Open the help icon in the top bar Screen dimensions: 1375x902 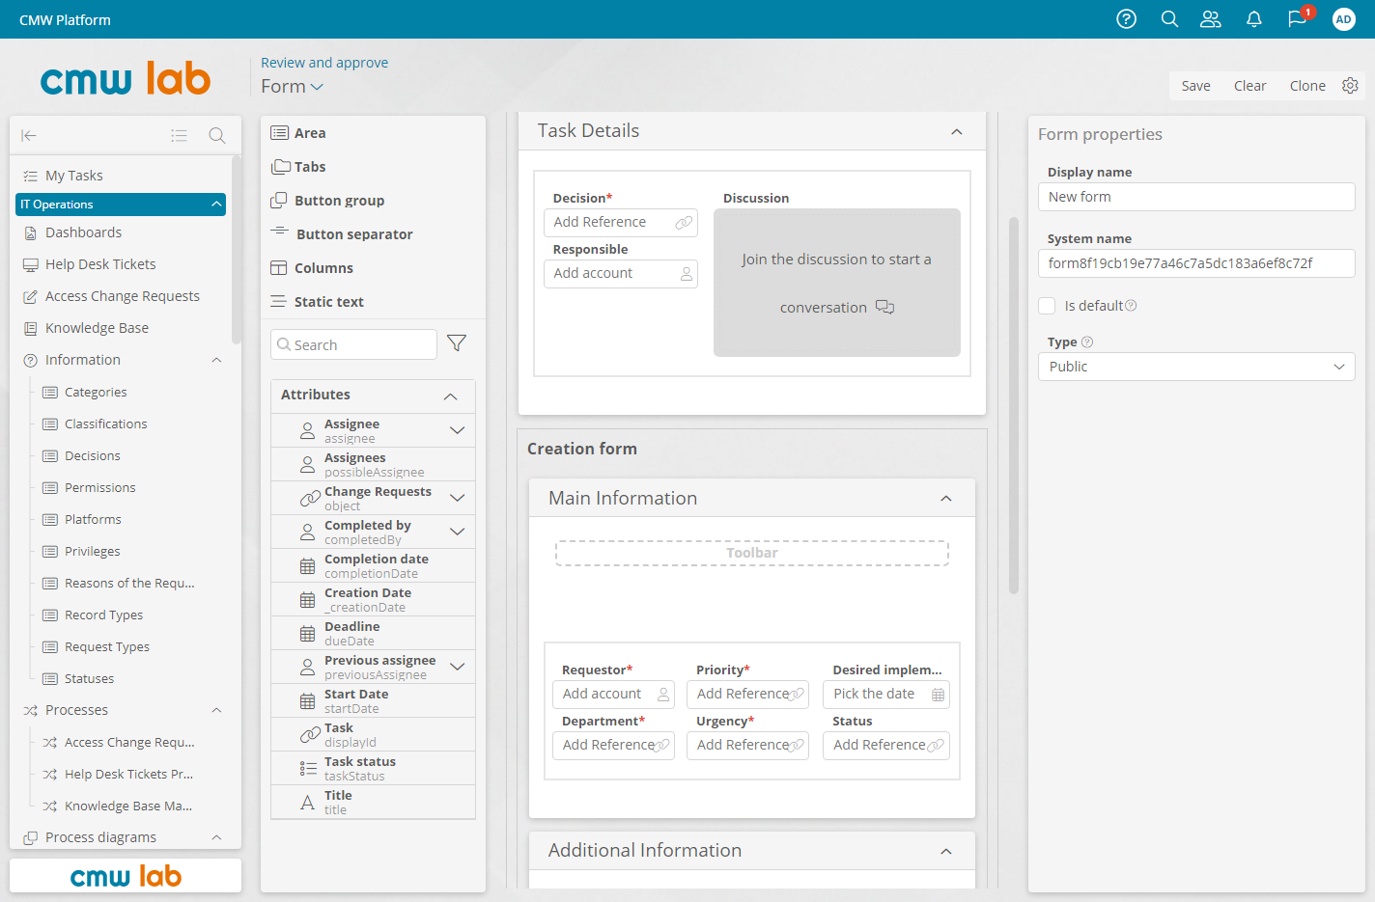[1126, 19]
